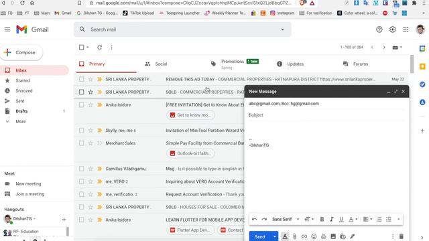The height and width of the screenshot is (241, 429).
Task: Check the select-all emails checkbox
Action: pyautogui.click(x=82, y=48)
